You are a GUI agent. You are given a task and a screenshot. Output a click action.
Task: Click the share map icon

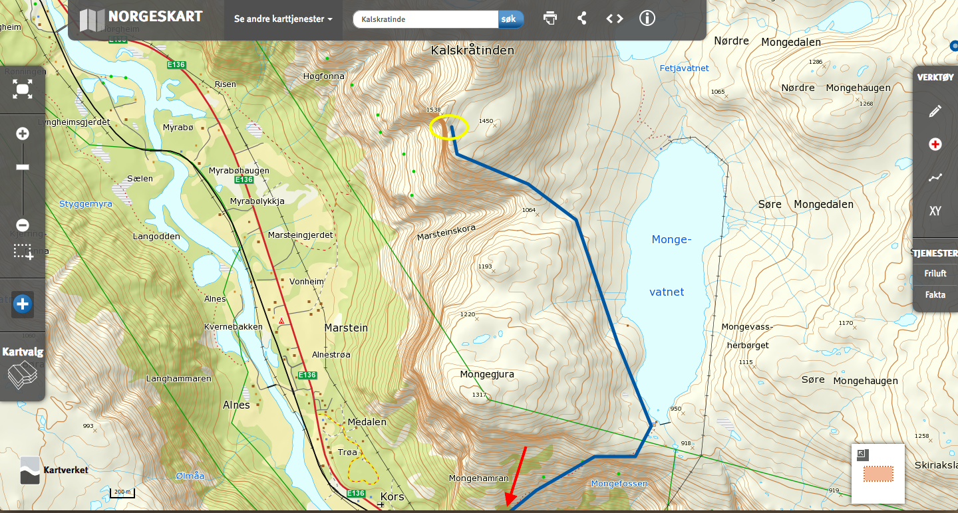point(582,19)
